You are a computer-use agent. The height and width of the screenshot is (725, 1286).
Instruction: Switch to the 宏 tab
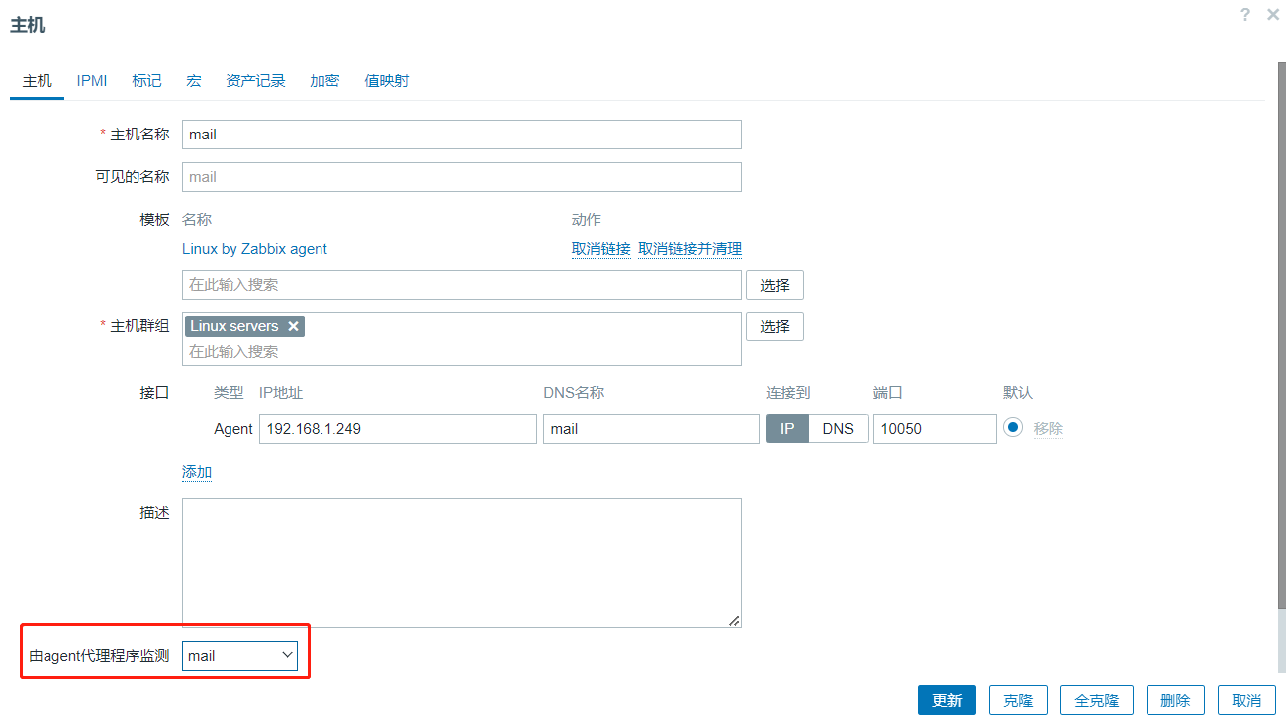point(193,81)
